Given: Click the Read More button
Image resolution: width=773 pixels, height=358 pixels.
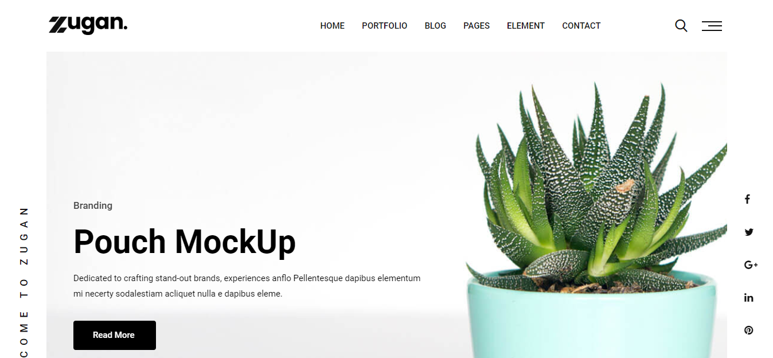Looking at the screenshot, I should point(115,335).
